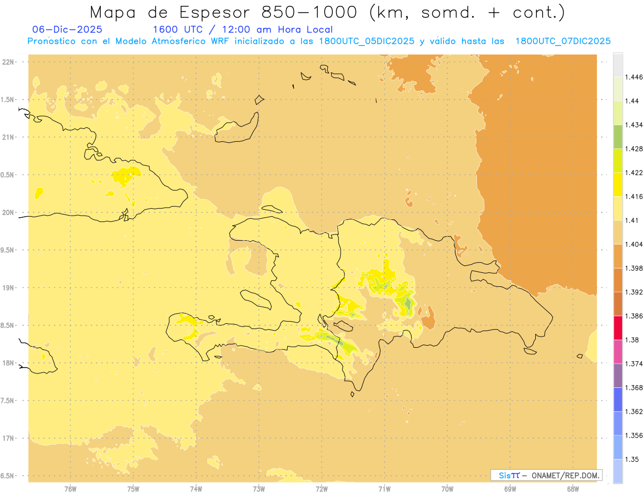Click the '20N' latitude label
Screen dimensions: 643x496
[x=9, y=212]
